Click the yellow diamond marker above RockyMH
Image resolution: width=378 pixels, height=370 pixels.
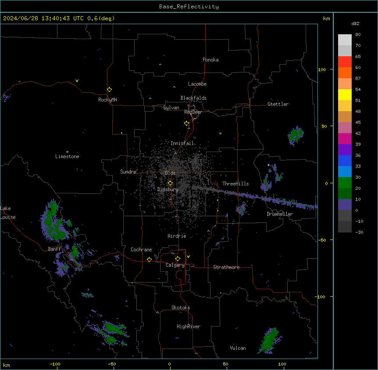(x=110, y=90)
